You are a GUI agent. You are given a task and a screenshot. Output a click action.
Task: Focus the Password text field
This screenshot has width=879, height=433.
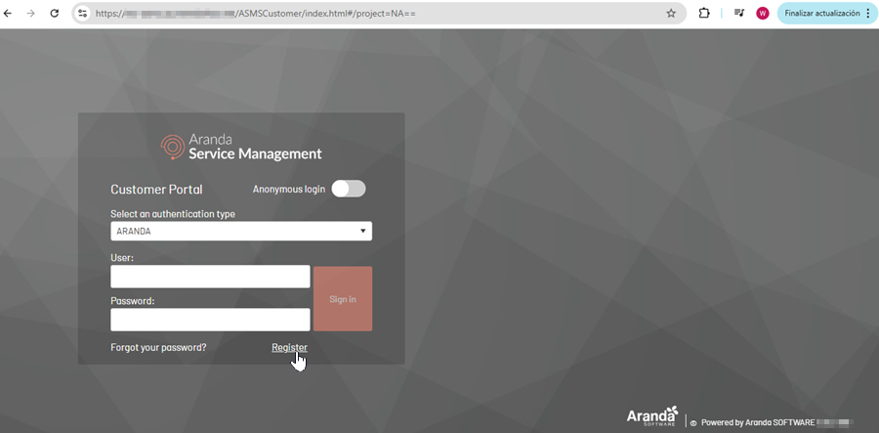click(210, 320)
